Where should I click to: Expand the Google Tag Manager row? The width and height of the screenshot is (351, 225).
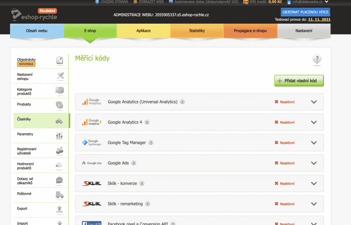(x=314, y=143)
